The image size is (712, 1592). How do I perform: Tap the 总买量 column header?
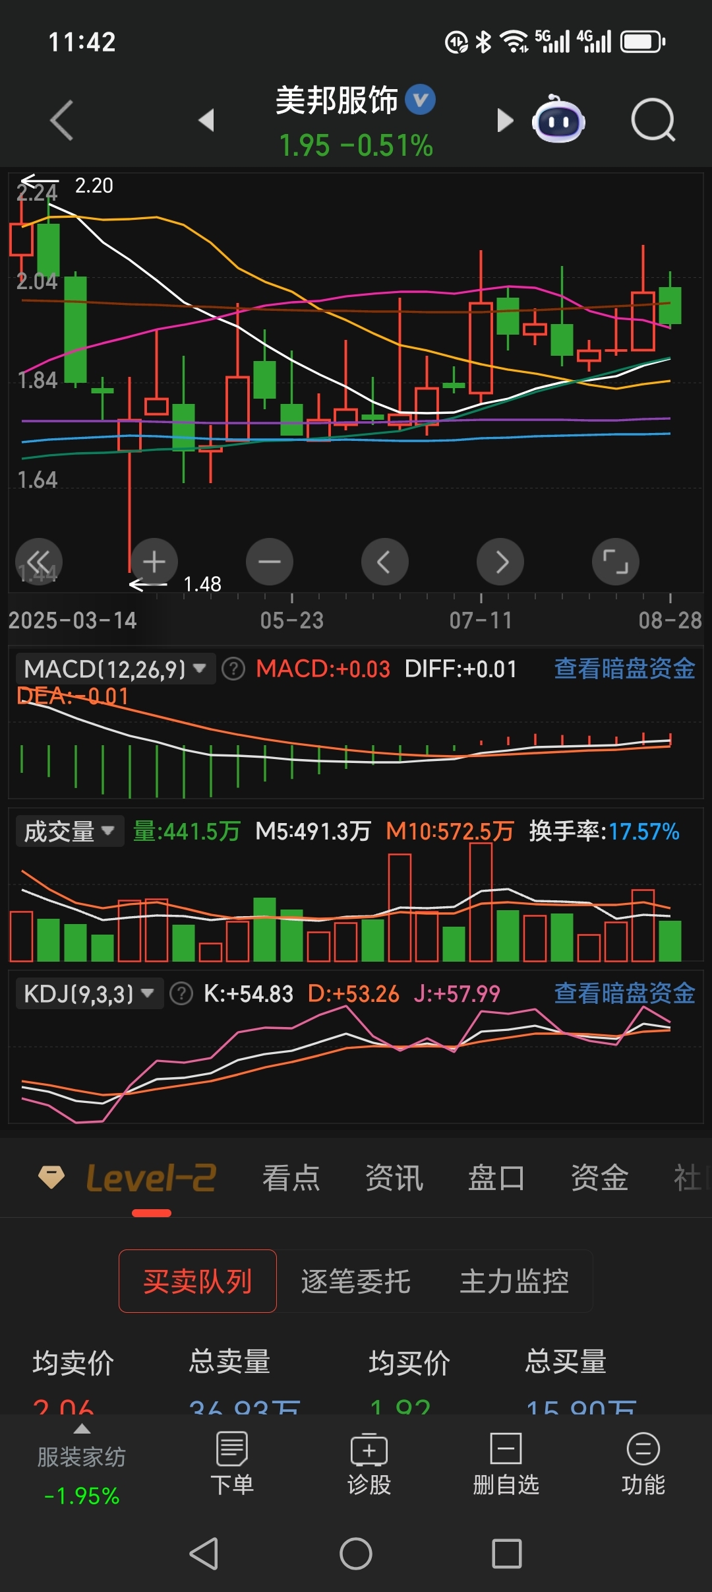[x=566, y=1362]
